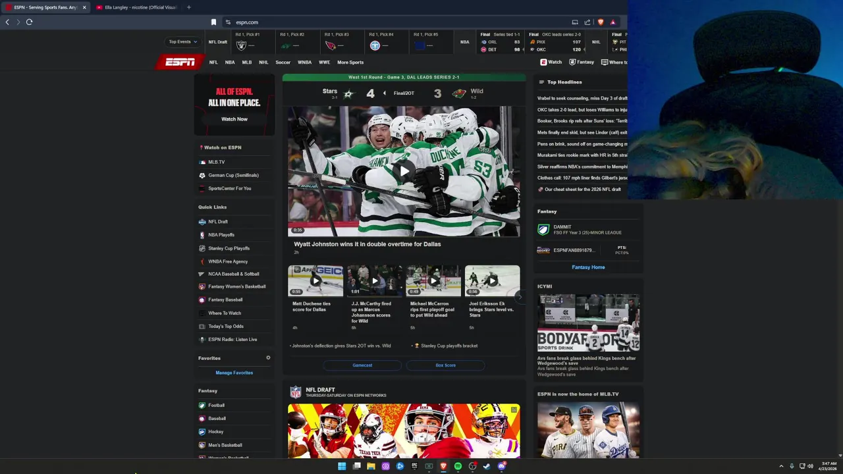
Task: Click the German Cup soccer ball icon
Action: pos(202,175)
